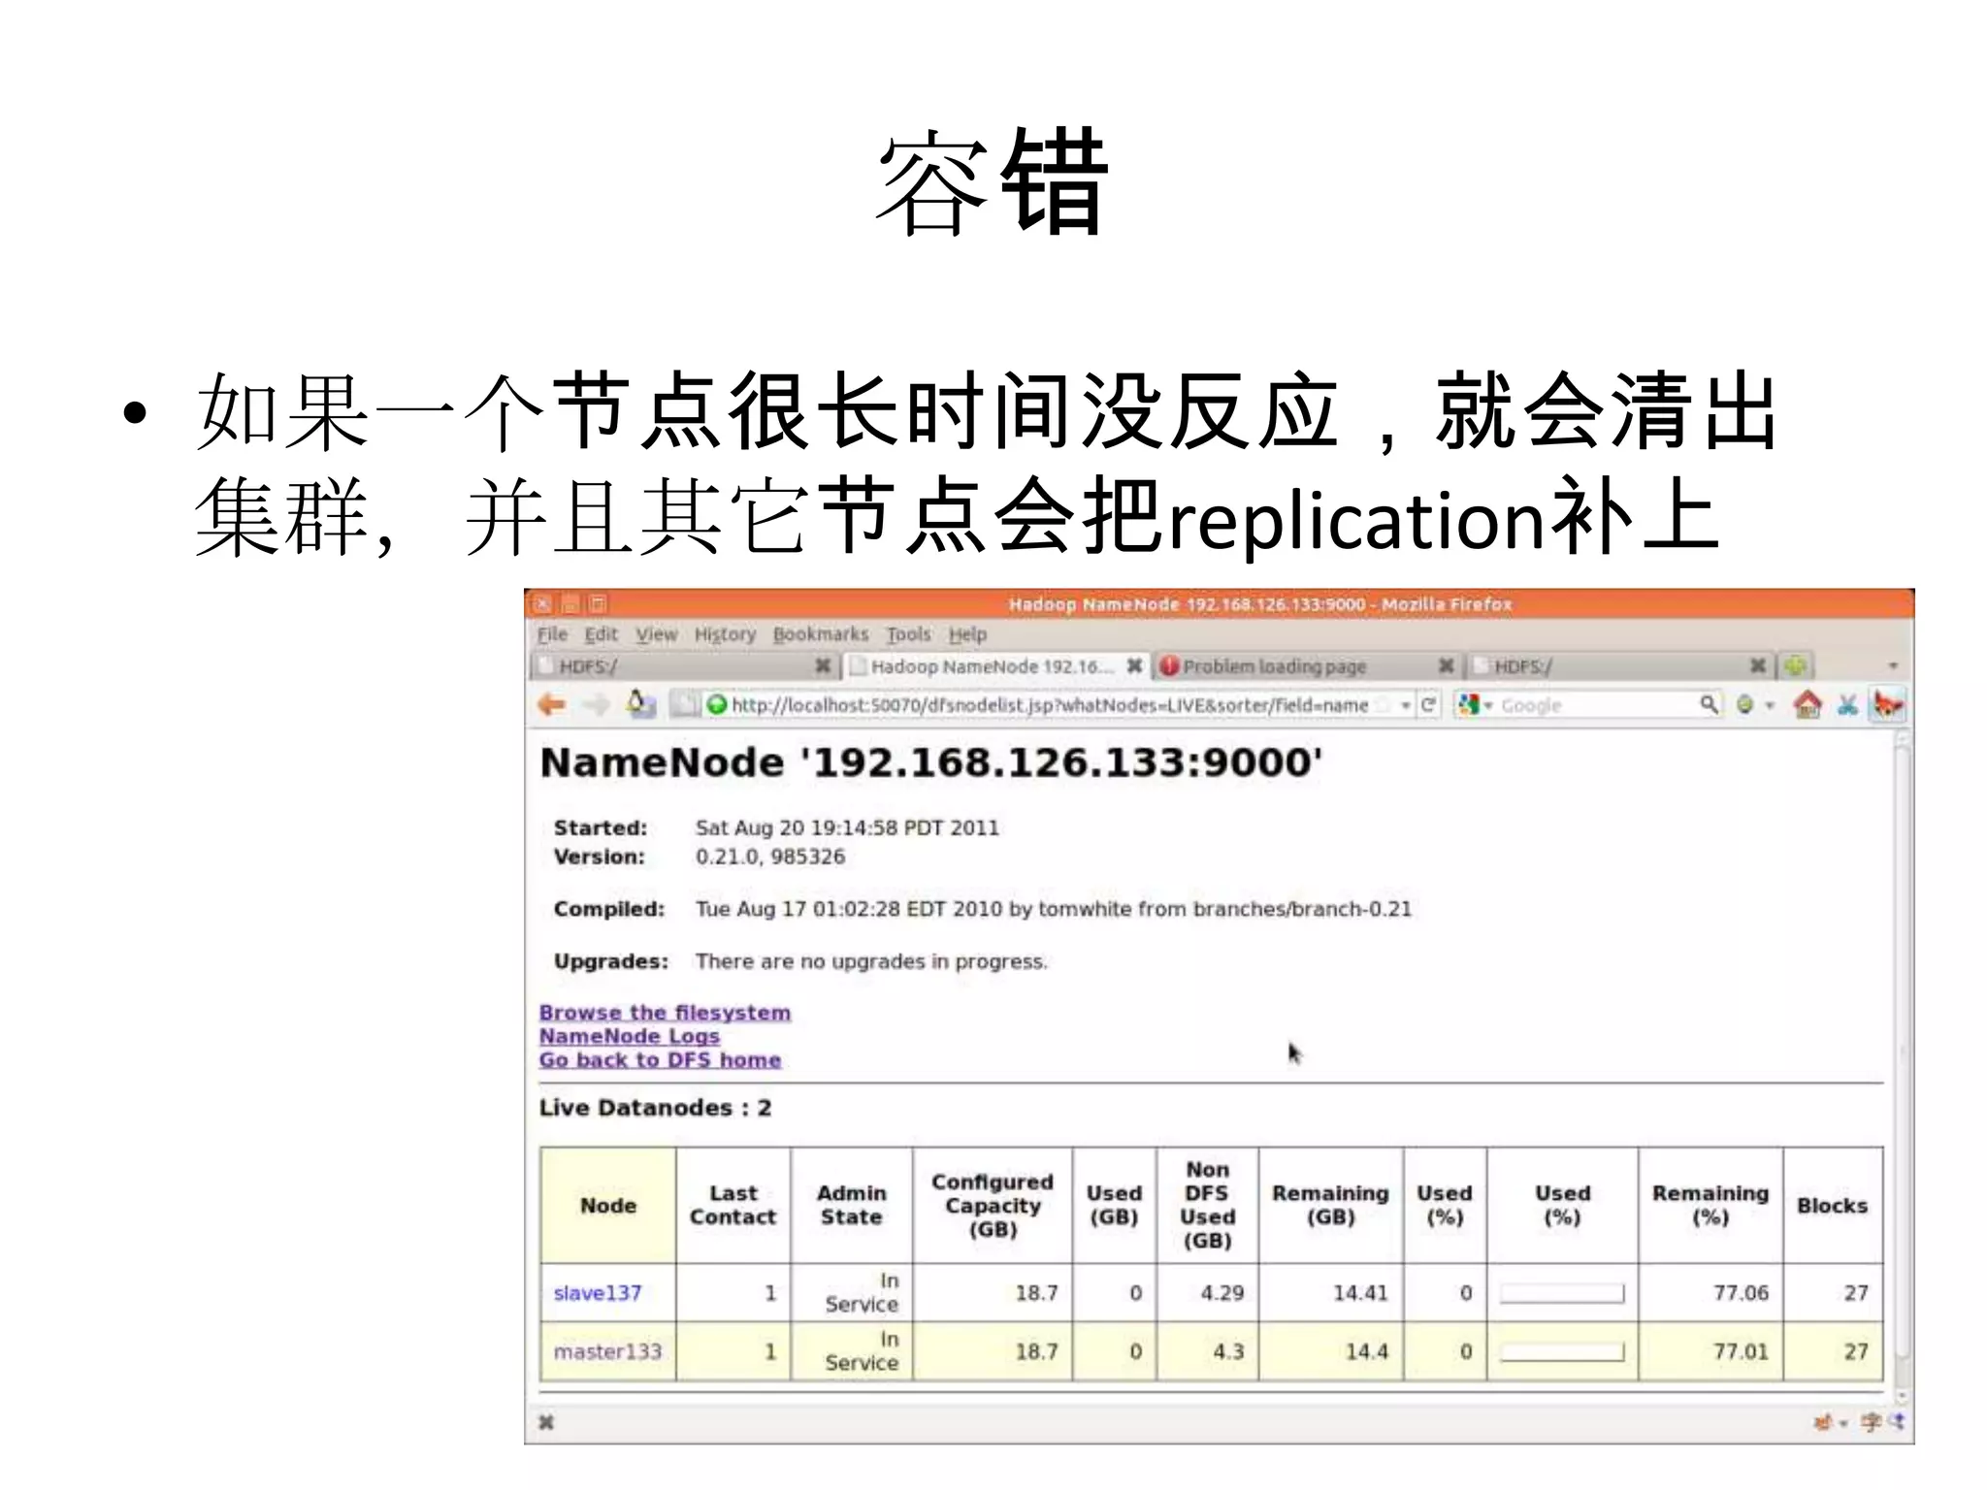Click the orange Back arrow in Firefox
This screenshot has height=1490, width=1987.
click(x=552, y=705)
